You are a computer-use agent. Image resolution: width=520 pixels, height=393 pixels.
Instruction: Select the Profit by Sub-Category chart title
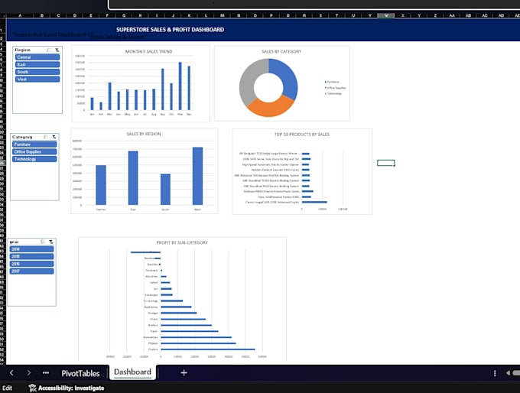pyautogui.click(x=182, y=243)
